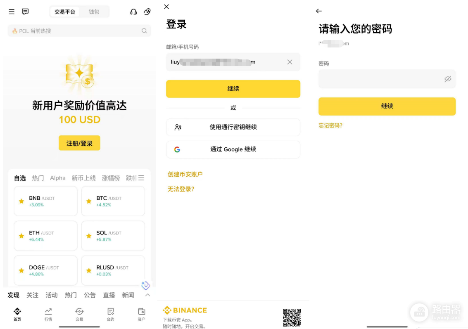Switch to the 钱包 toggle

coord(94,12)
